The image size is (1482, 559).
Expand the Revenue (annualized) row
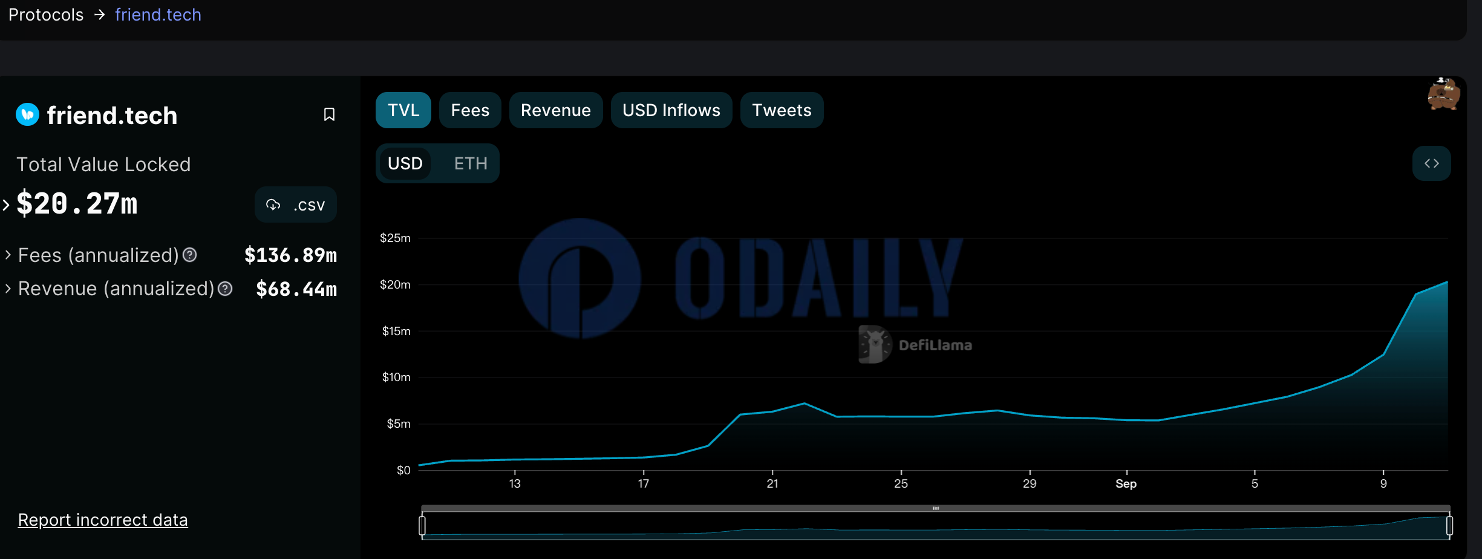point(8,289)
